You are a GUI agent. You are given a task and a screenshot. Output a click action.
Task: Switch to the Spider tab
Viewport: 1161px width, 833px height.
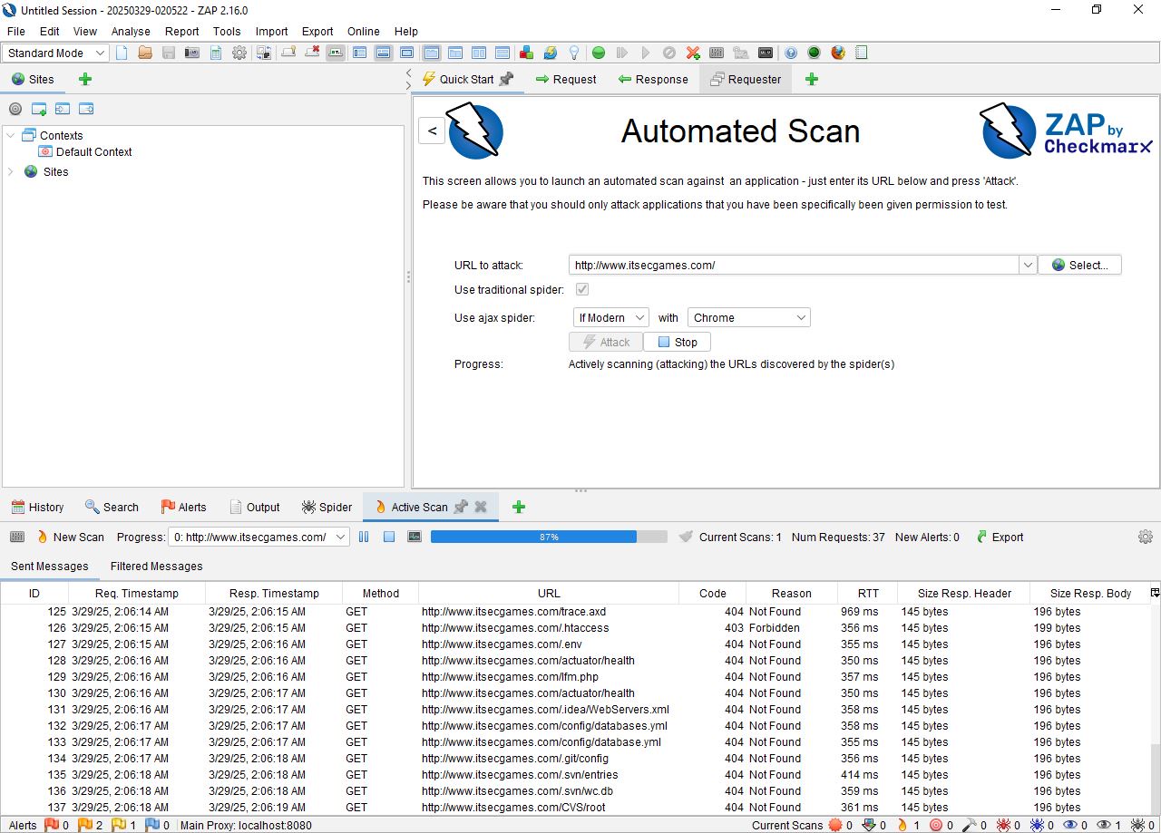(327, 507)
